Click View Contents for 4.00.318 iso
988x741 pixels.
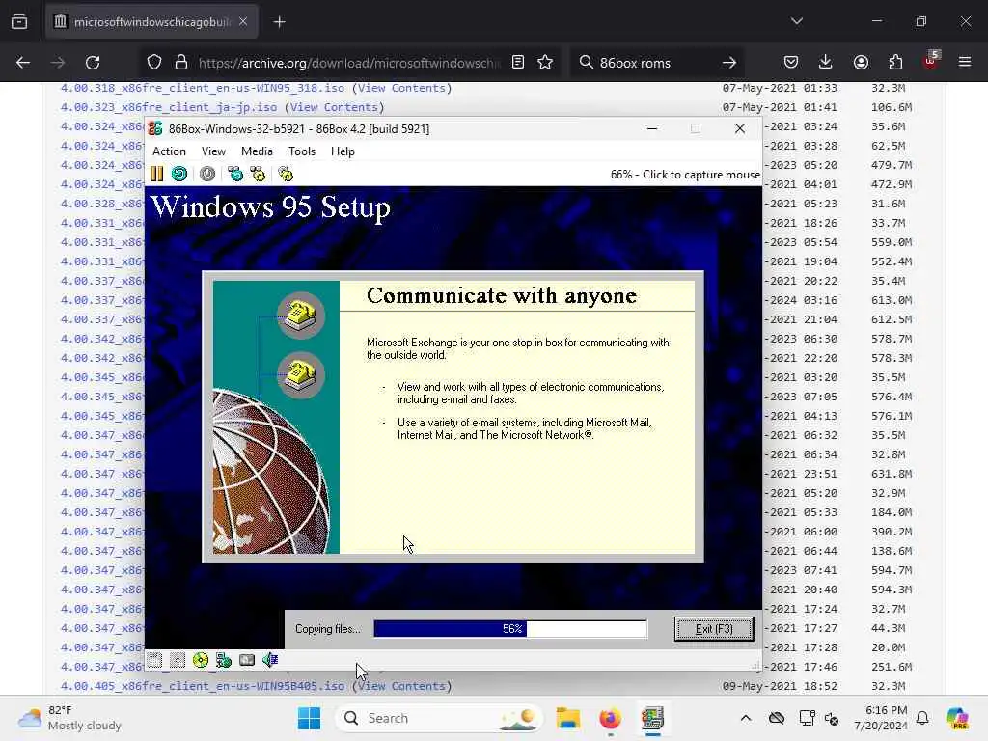click(x=402, y=88)
